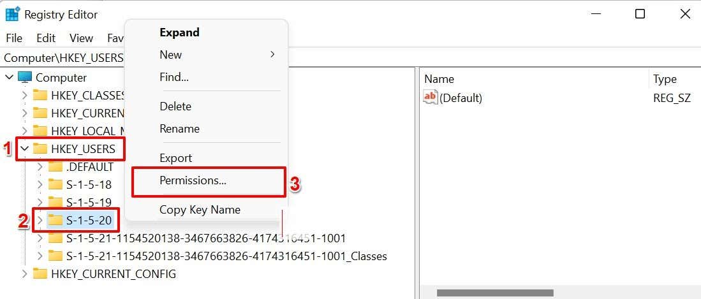Expand the S-1-5-21 key ending in 1001
This screenshot has height=299, width=701.
point(40,238)
